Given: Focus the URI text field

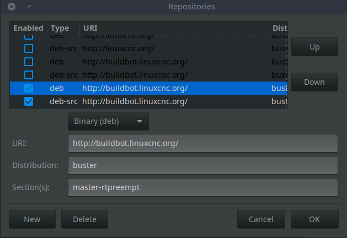Looking at the screenshot, I should [203, 143].
